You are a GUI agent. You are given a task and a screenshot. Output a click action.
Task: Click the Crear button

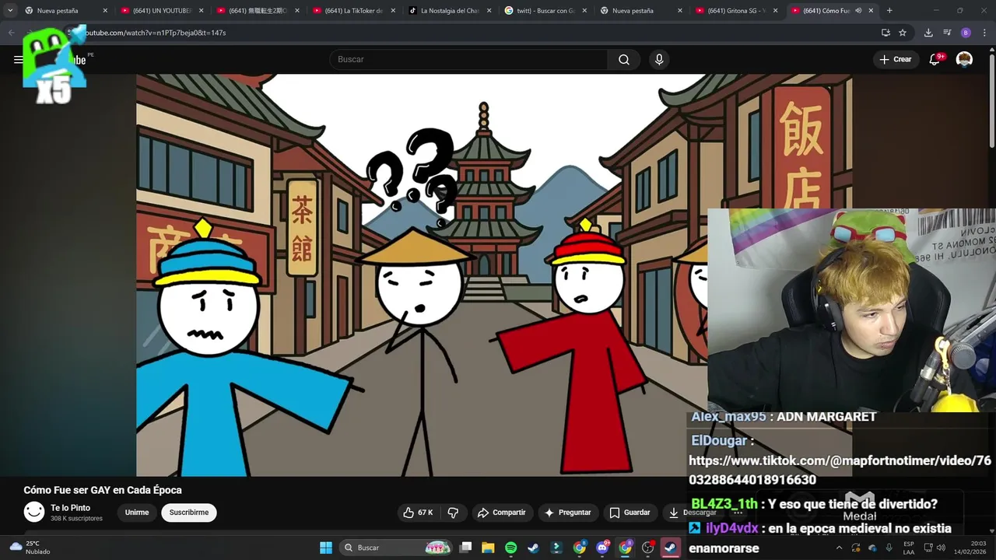coord(896,59)
